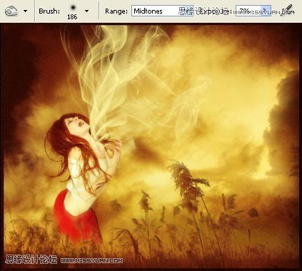The width and height of the screenshot is (302, 271).
Task: Expand the Brush preset picker arrow
Action: [86, 11]
